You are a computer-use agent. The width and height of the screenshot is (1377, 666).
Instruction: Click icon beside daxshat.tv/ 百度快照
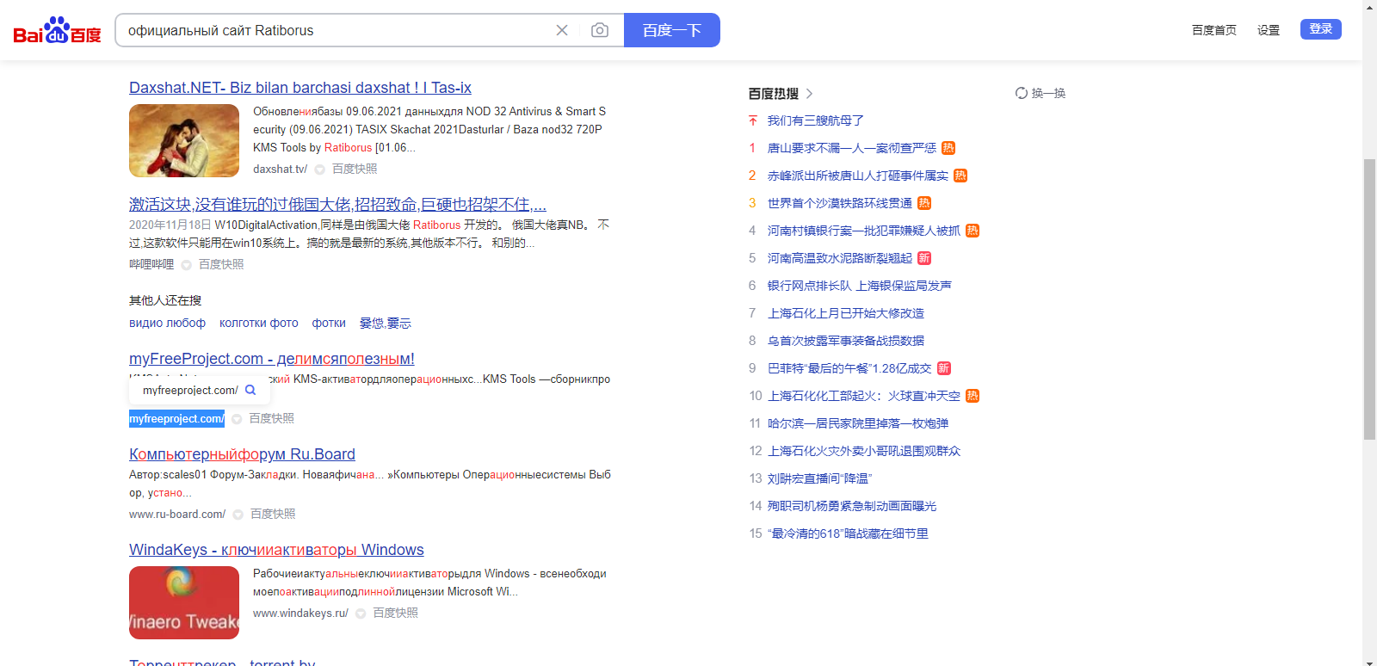coord(319,170)
